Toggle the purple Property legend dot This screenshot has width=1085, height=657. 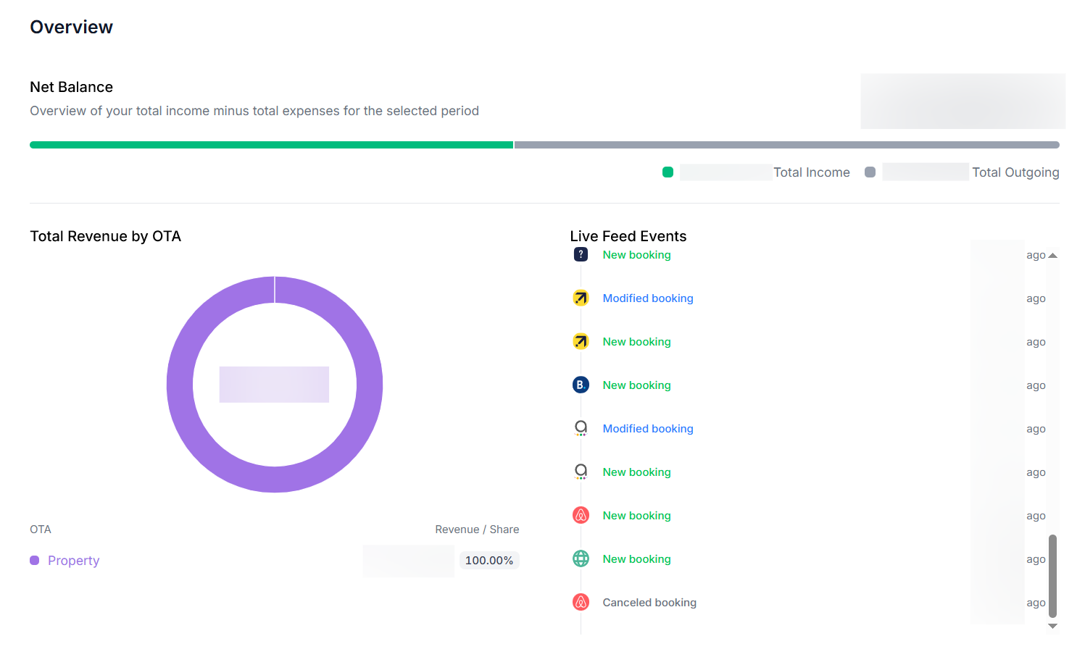[x=35, y=561]
